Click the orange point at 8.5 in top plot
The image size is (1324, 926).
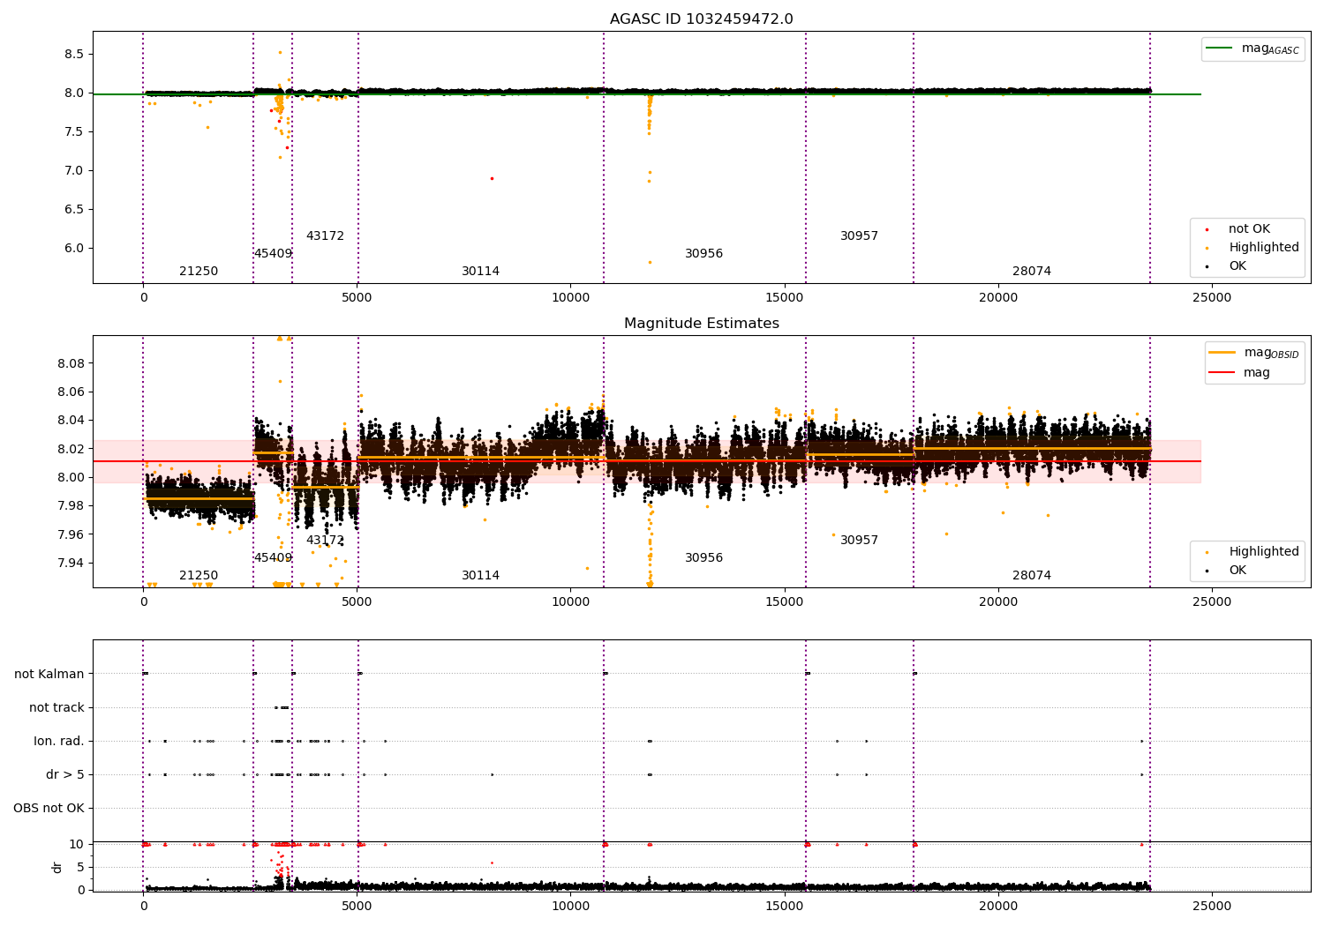pos(281,52)
